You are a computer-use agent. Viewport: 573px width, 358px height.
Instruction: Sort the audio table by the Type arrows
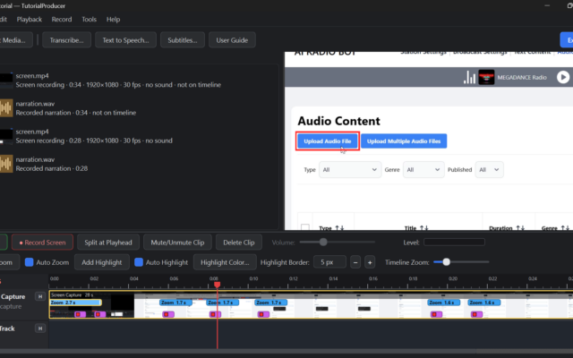[x=339, y=228]
